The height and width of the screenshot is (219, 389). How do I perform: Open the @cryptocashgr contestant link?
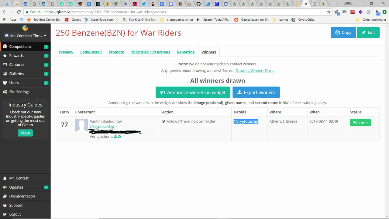point(102,127)
